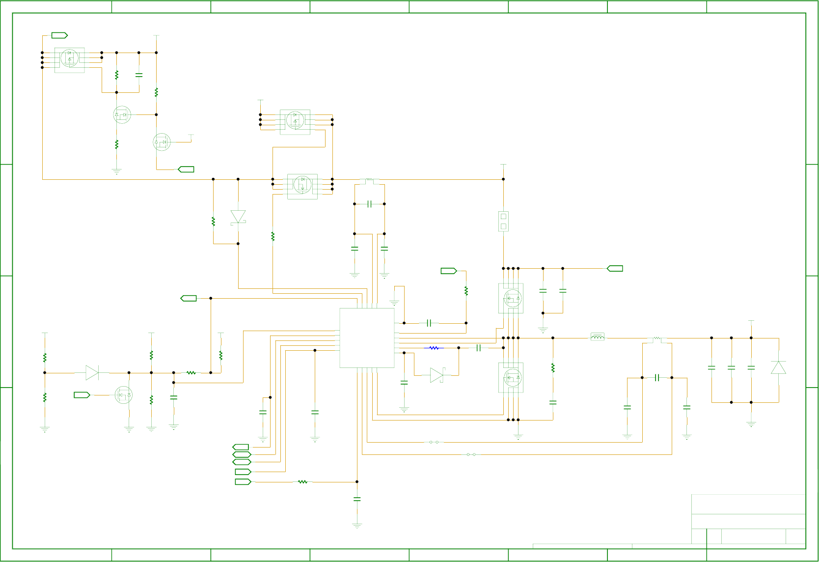Select the horizontal capacitor under the output sense resistor
The width and height of the screenshot is (819, 562).
pos(657,378)
